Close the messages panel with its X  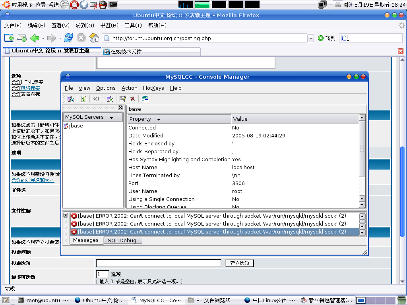pyautogui.click(x=66, y=215)
